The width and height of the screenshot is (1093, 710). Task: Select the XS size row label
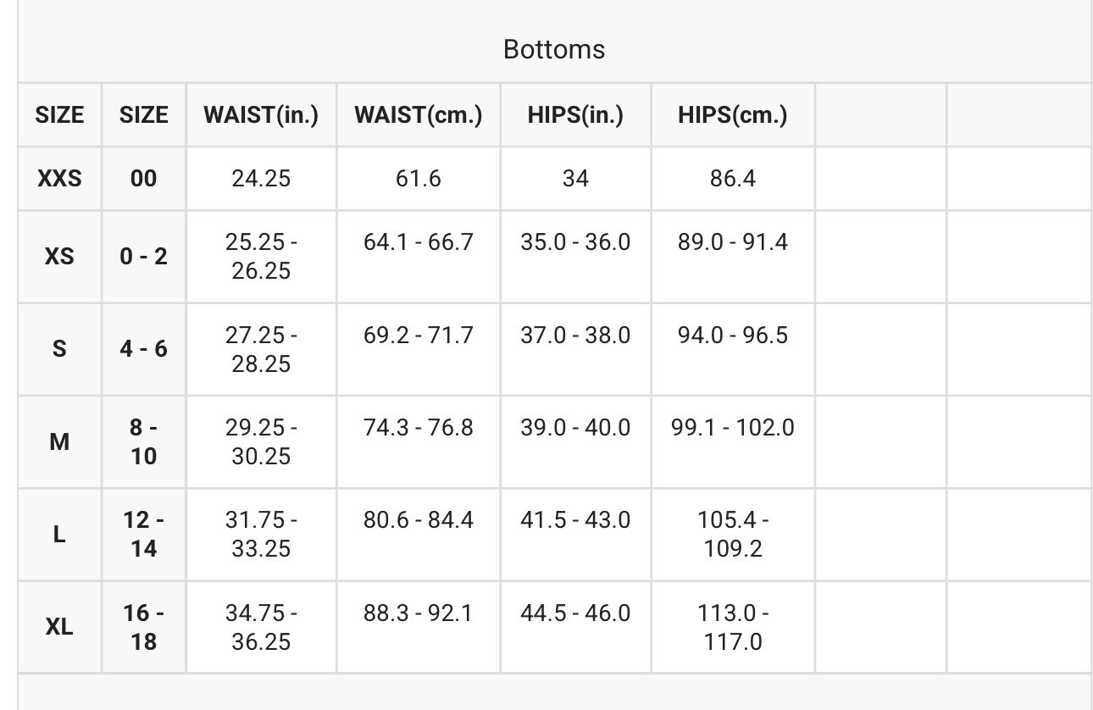[x=59, y=257]
